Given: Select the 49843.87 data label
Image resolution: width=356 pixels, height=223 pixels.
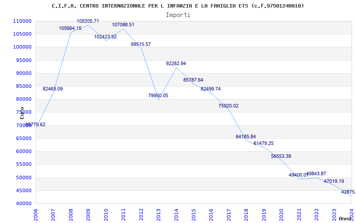Looking at the screenshot, I should [316, 174].
